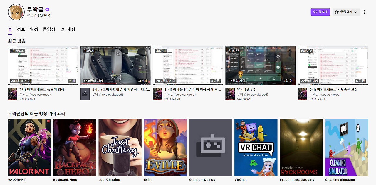Click the VRChat category label
Image resolution: width=376 pixels, height=185 pixels.
[x=241, y=180]
